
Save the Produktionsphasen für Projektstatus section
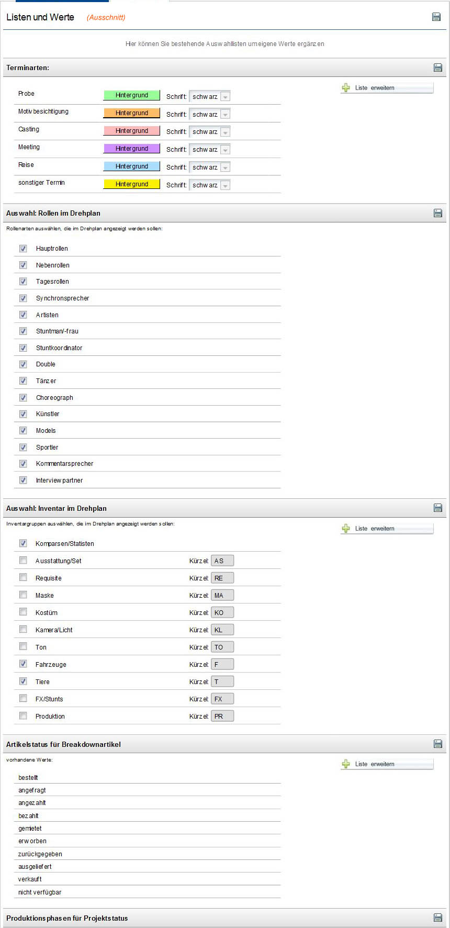[x=438, y=918]
